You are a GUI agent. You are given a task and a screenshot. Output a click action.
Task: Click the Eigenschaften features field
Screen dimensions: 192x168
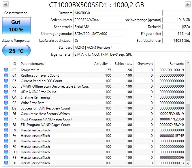click(x=132, y=54)
